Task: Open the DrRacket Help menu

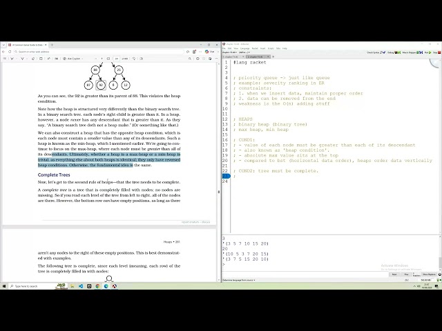Action: pos(285,48)
